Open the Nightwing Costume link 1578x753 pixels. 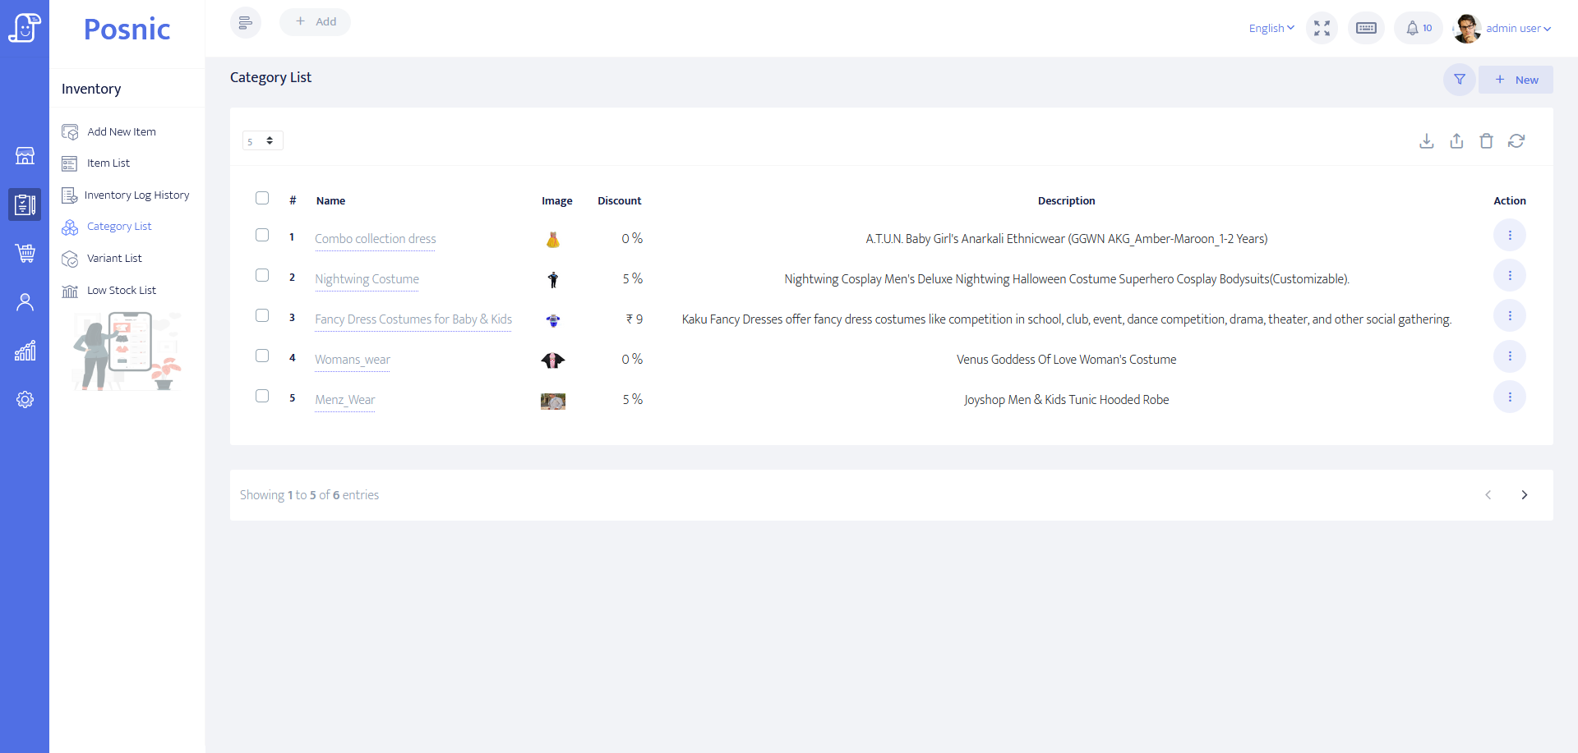coord(367,279)
